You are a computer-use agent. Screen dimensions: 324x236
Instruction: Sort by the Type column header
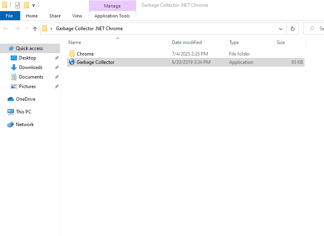[x=234, y=42]
